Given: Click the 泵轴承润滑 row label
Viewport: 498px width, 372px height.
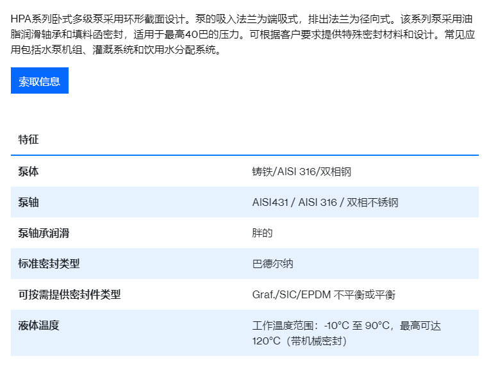Looking at the screenshot, I should pos(44,233).
